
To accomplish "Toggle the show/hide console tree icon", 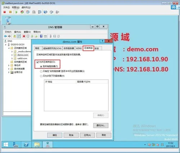I will (19, 36).
